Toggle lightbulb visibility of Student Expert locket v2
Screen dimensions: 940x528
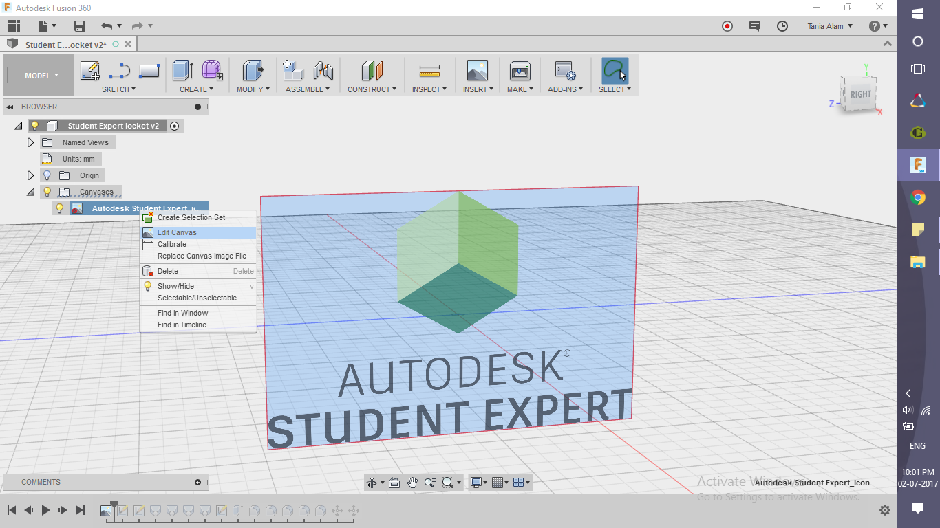click(34, 126)
